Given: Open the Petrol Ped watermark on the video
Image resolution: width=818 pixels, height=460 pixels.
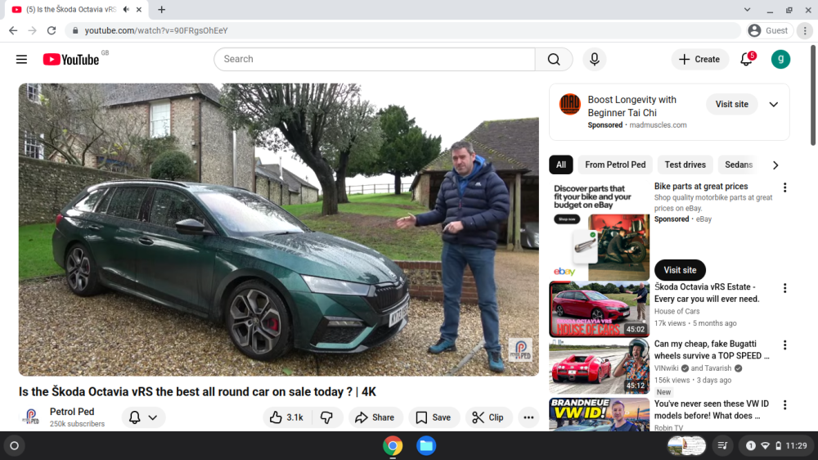Looking at the screenshot, I should coord(520,350).
